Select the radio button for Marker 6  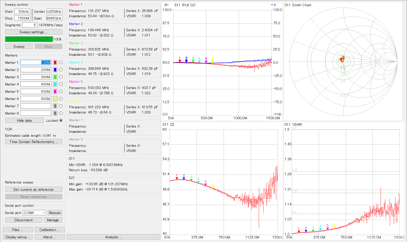(x=61, y=99)
